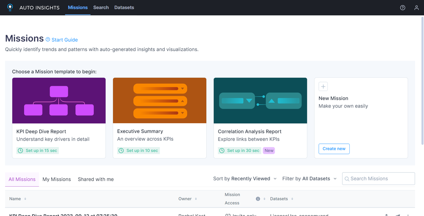
Task: Open the user account profile icon
Action: pyautogui.click(x=416, y=8)
